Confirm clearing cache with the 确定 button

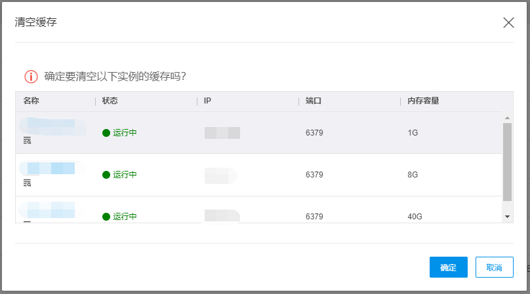(449, 267)
